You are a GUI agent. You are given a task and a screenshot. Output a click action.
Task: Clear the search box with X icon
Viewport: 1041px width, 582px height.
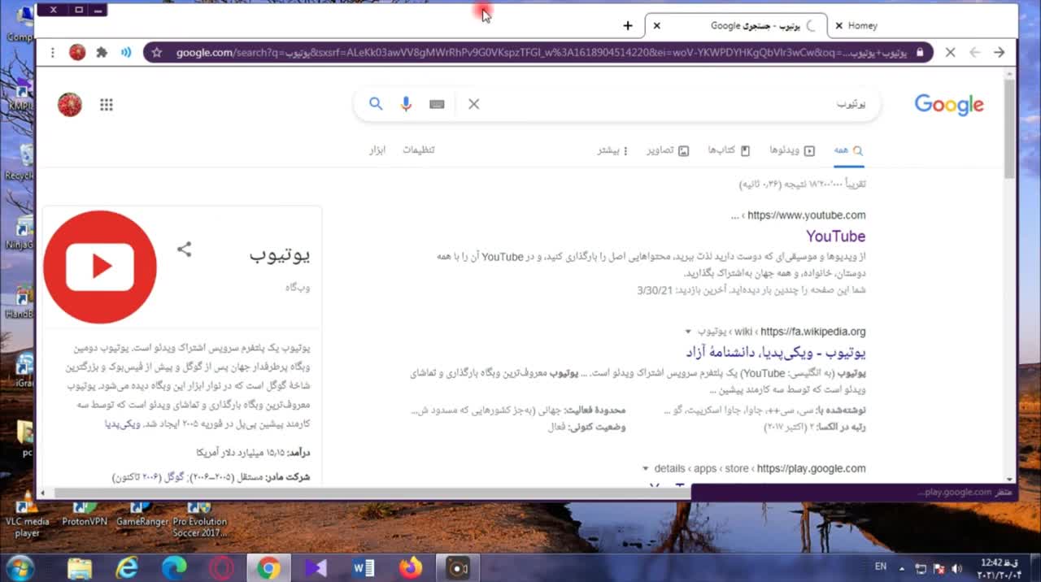click(473, 104)
